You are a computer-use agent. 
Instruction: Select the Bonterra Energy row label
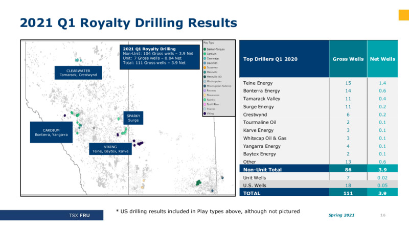[261, 91]
